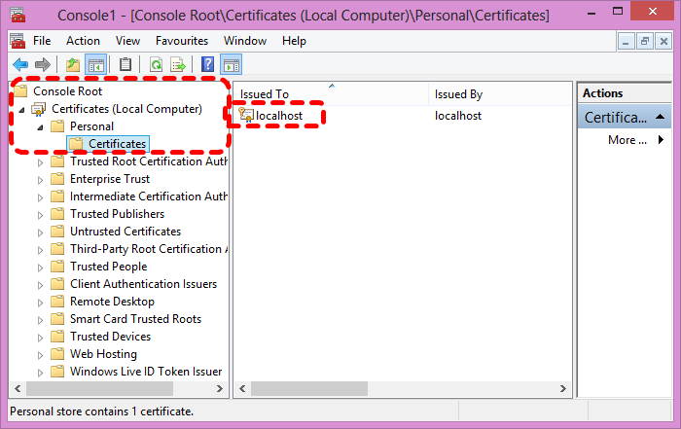Expand the Trusted People node
Viewport: 681px width, 429px height.
pyautogui.click(x=40, y=268)
